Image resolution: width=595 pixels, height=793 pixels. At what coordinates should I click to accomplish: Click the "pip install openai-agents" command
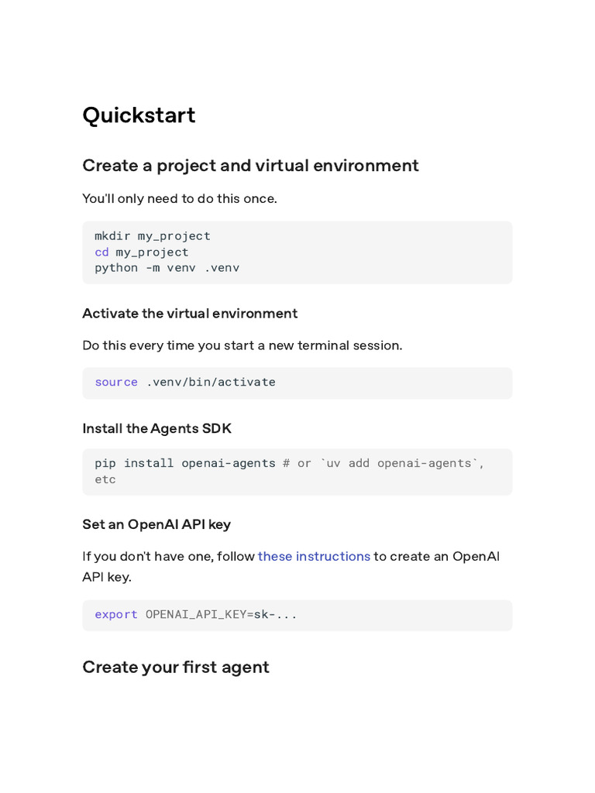185,463
